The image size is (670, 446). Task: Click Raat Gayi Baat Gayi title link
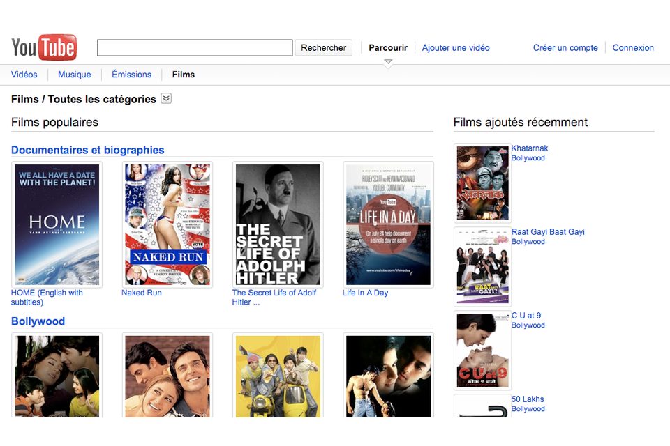548,232
